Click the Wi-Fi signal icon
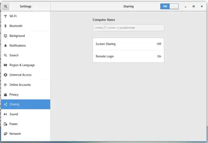This screenshot has width=208, height=143. click(x=5, y=16)
